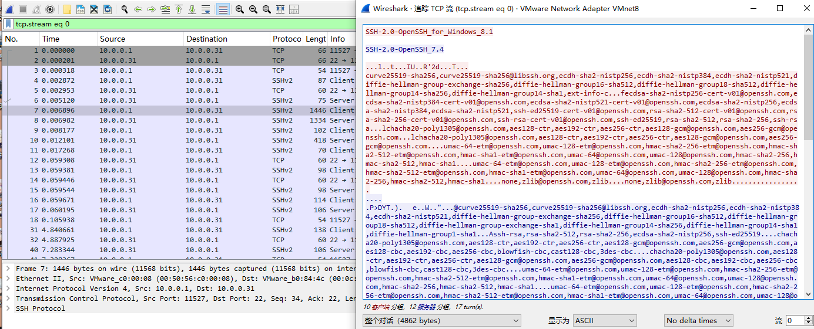The height and width of the screenshot is (329, 814).
Task: Open the No delta times dropdown
Action: [x=699, y=321]
